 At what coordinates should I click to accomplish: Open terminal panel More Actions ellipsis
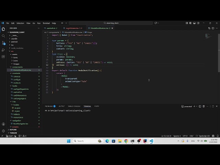(207, 106)
